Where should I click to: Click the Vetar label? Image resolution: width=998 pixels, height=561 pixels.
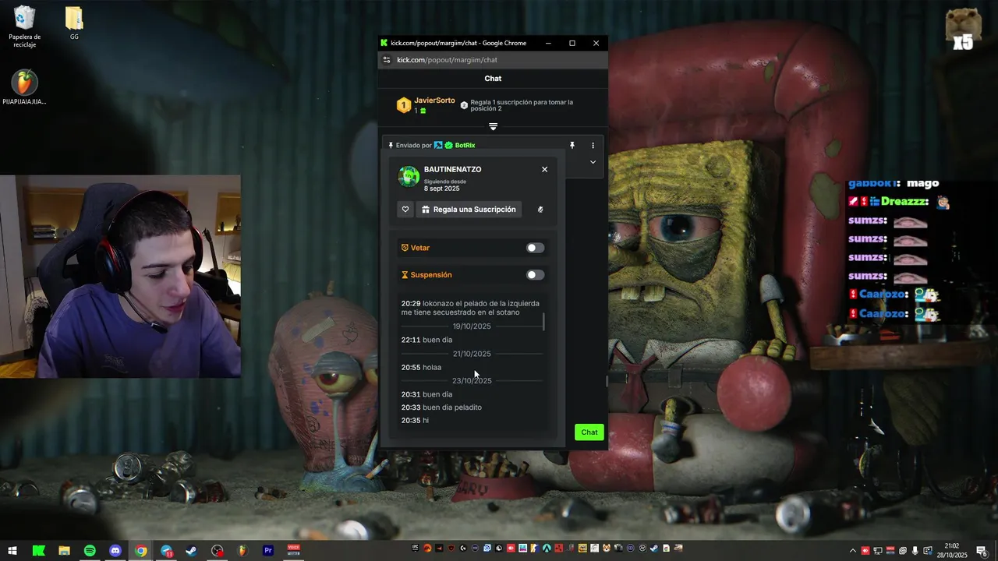[420, 248]
